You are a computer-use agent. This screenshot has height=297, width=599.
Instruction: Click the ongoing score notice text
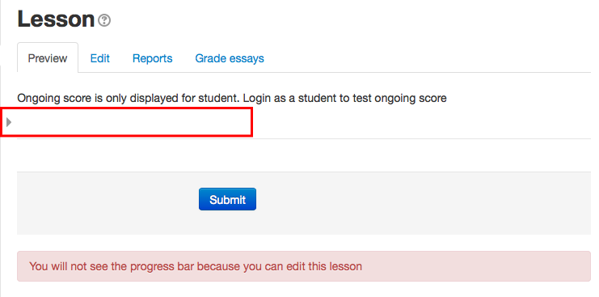click(x=232, y=98)
